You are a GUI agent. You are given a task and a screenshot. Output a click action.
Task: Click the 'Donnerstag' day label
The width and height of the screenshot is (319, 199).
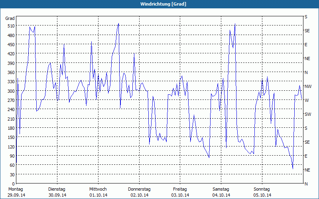pyautogui.click(x=139, y=189)
